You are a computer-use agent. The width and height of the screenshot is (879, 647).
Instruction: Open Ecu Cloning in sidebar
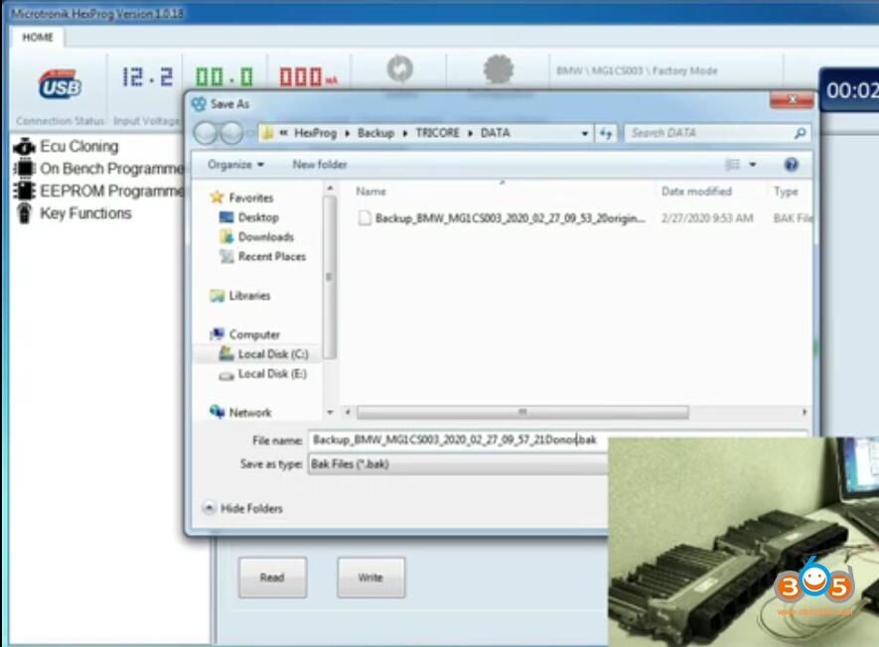coord(79,146)
